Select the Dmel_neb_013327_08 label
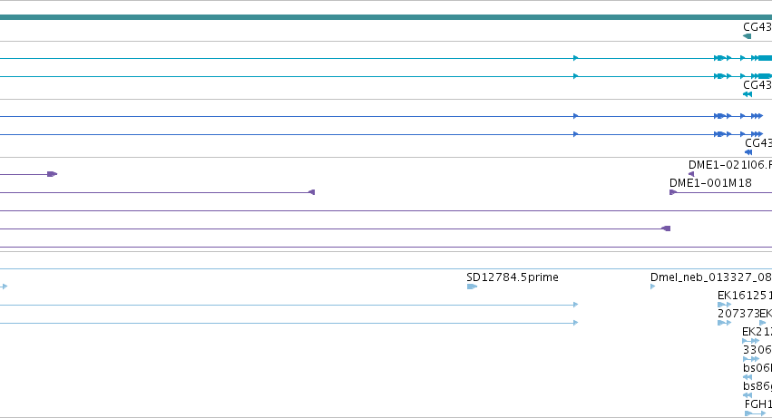This screenshot has width=772, height=418. [x=711, y=277]
